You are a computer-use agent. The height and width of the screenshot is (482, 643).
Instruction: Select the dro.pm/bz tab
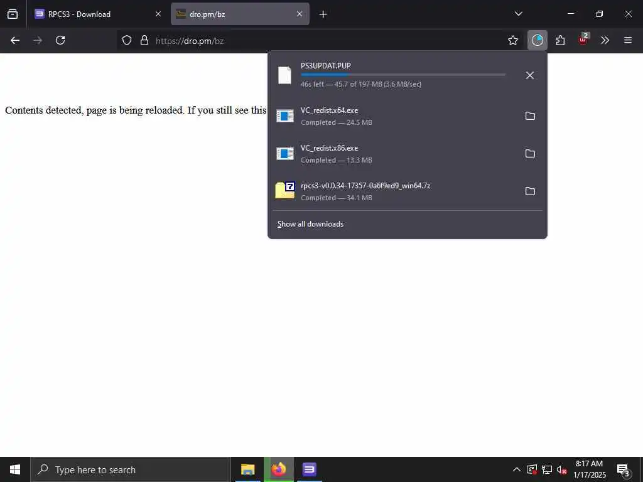240,14
